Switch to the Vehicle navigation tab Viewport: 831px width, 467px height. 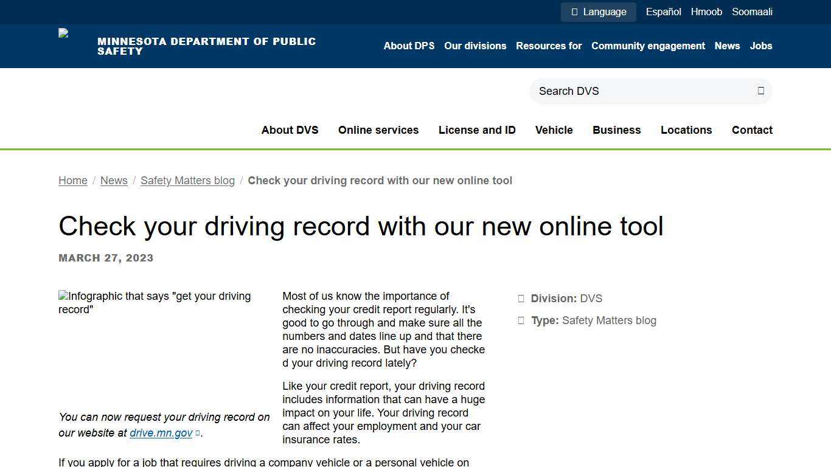[554, 130]
